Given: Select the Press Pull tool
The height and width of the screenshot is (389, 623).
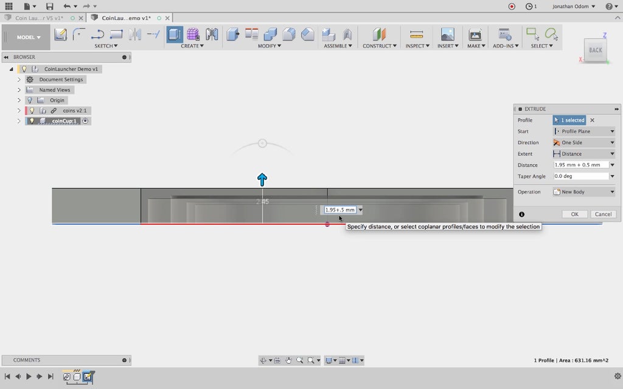Looking at the screenshot, I should [x=233, y=34].
